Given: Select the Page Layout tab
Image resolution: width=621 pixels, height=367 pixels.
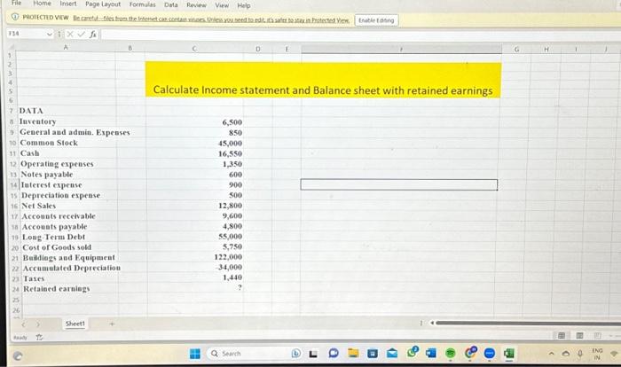Looking at the screenshot, I should point(103,4).
